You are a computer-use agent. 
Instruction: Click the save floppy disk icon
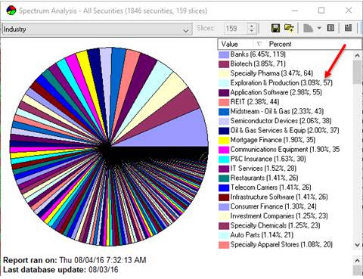coord(275,28)
